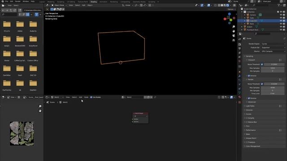
Task: Click the file browser parent directory icon
Action: pyautogui.click(x=11, y=10)
